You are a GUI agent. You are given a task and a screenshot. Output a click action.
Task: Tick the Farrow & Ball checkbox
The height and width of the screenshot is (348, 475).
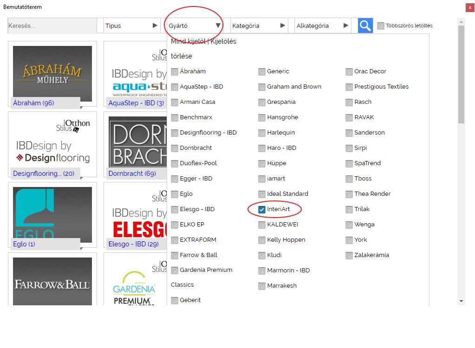[x=175, y=255]
